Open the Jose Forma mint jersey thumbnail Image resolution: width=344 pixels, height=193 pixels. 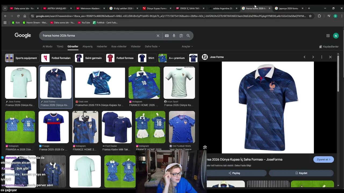pos(21,83)
